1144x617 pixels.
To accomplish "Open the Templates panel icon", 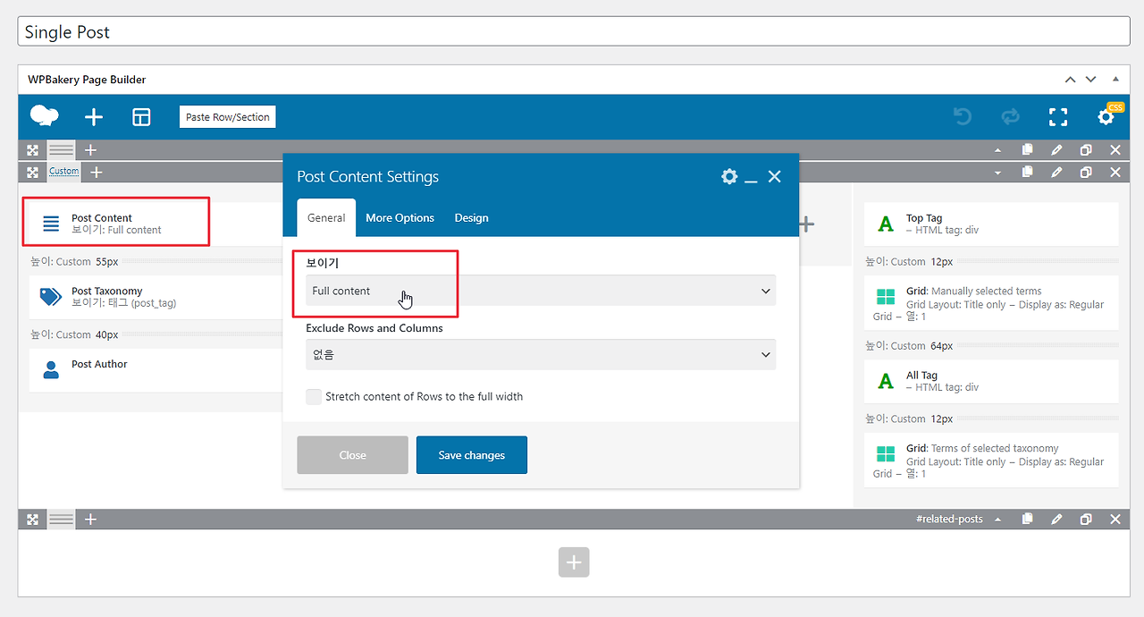I will pos(141,117).
